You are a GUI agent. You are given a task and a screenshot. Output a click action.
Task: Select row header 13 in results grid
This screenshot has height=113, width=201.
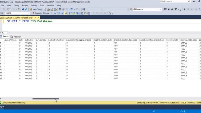(1, 78)
